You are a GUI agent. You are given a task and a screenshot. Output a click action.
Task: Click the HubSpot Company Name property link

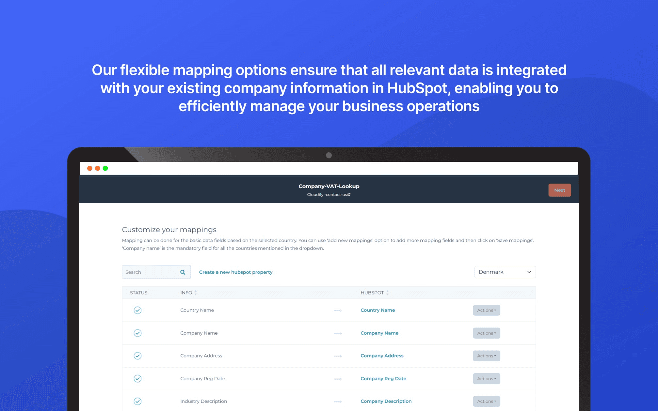379,333
